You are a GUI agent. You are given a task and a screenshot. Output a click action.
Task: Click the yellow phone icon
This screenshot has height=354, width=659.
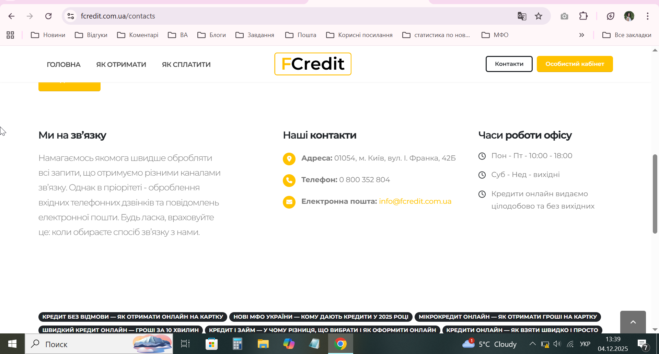(289, 180)
